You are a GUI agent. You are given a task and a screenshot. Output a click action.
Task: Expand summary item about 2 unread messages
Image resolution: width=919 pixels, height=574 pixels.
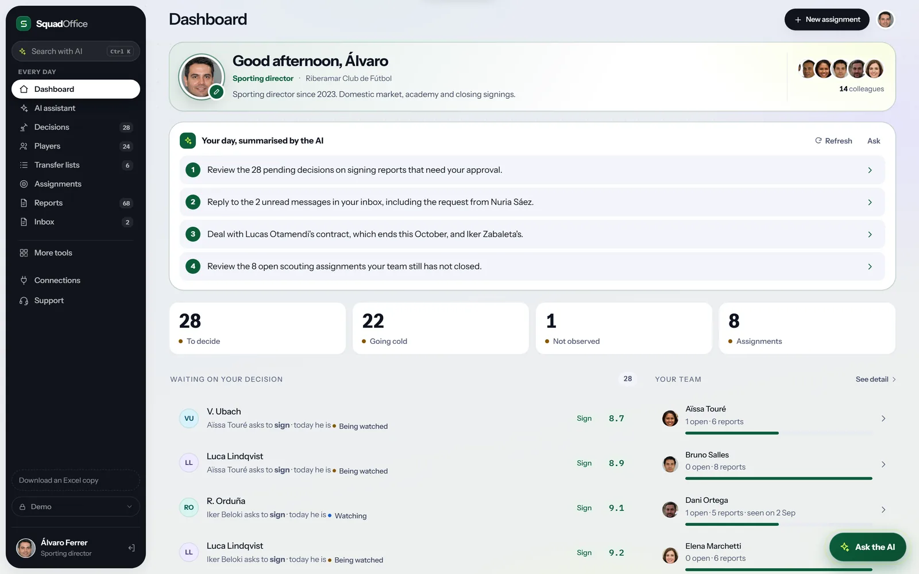click(532, 202)
